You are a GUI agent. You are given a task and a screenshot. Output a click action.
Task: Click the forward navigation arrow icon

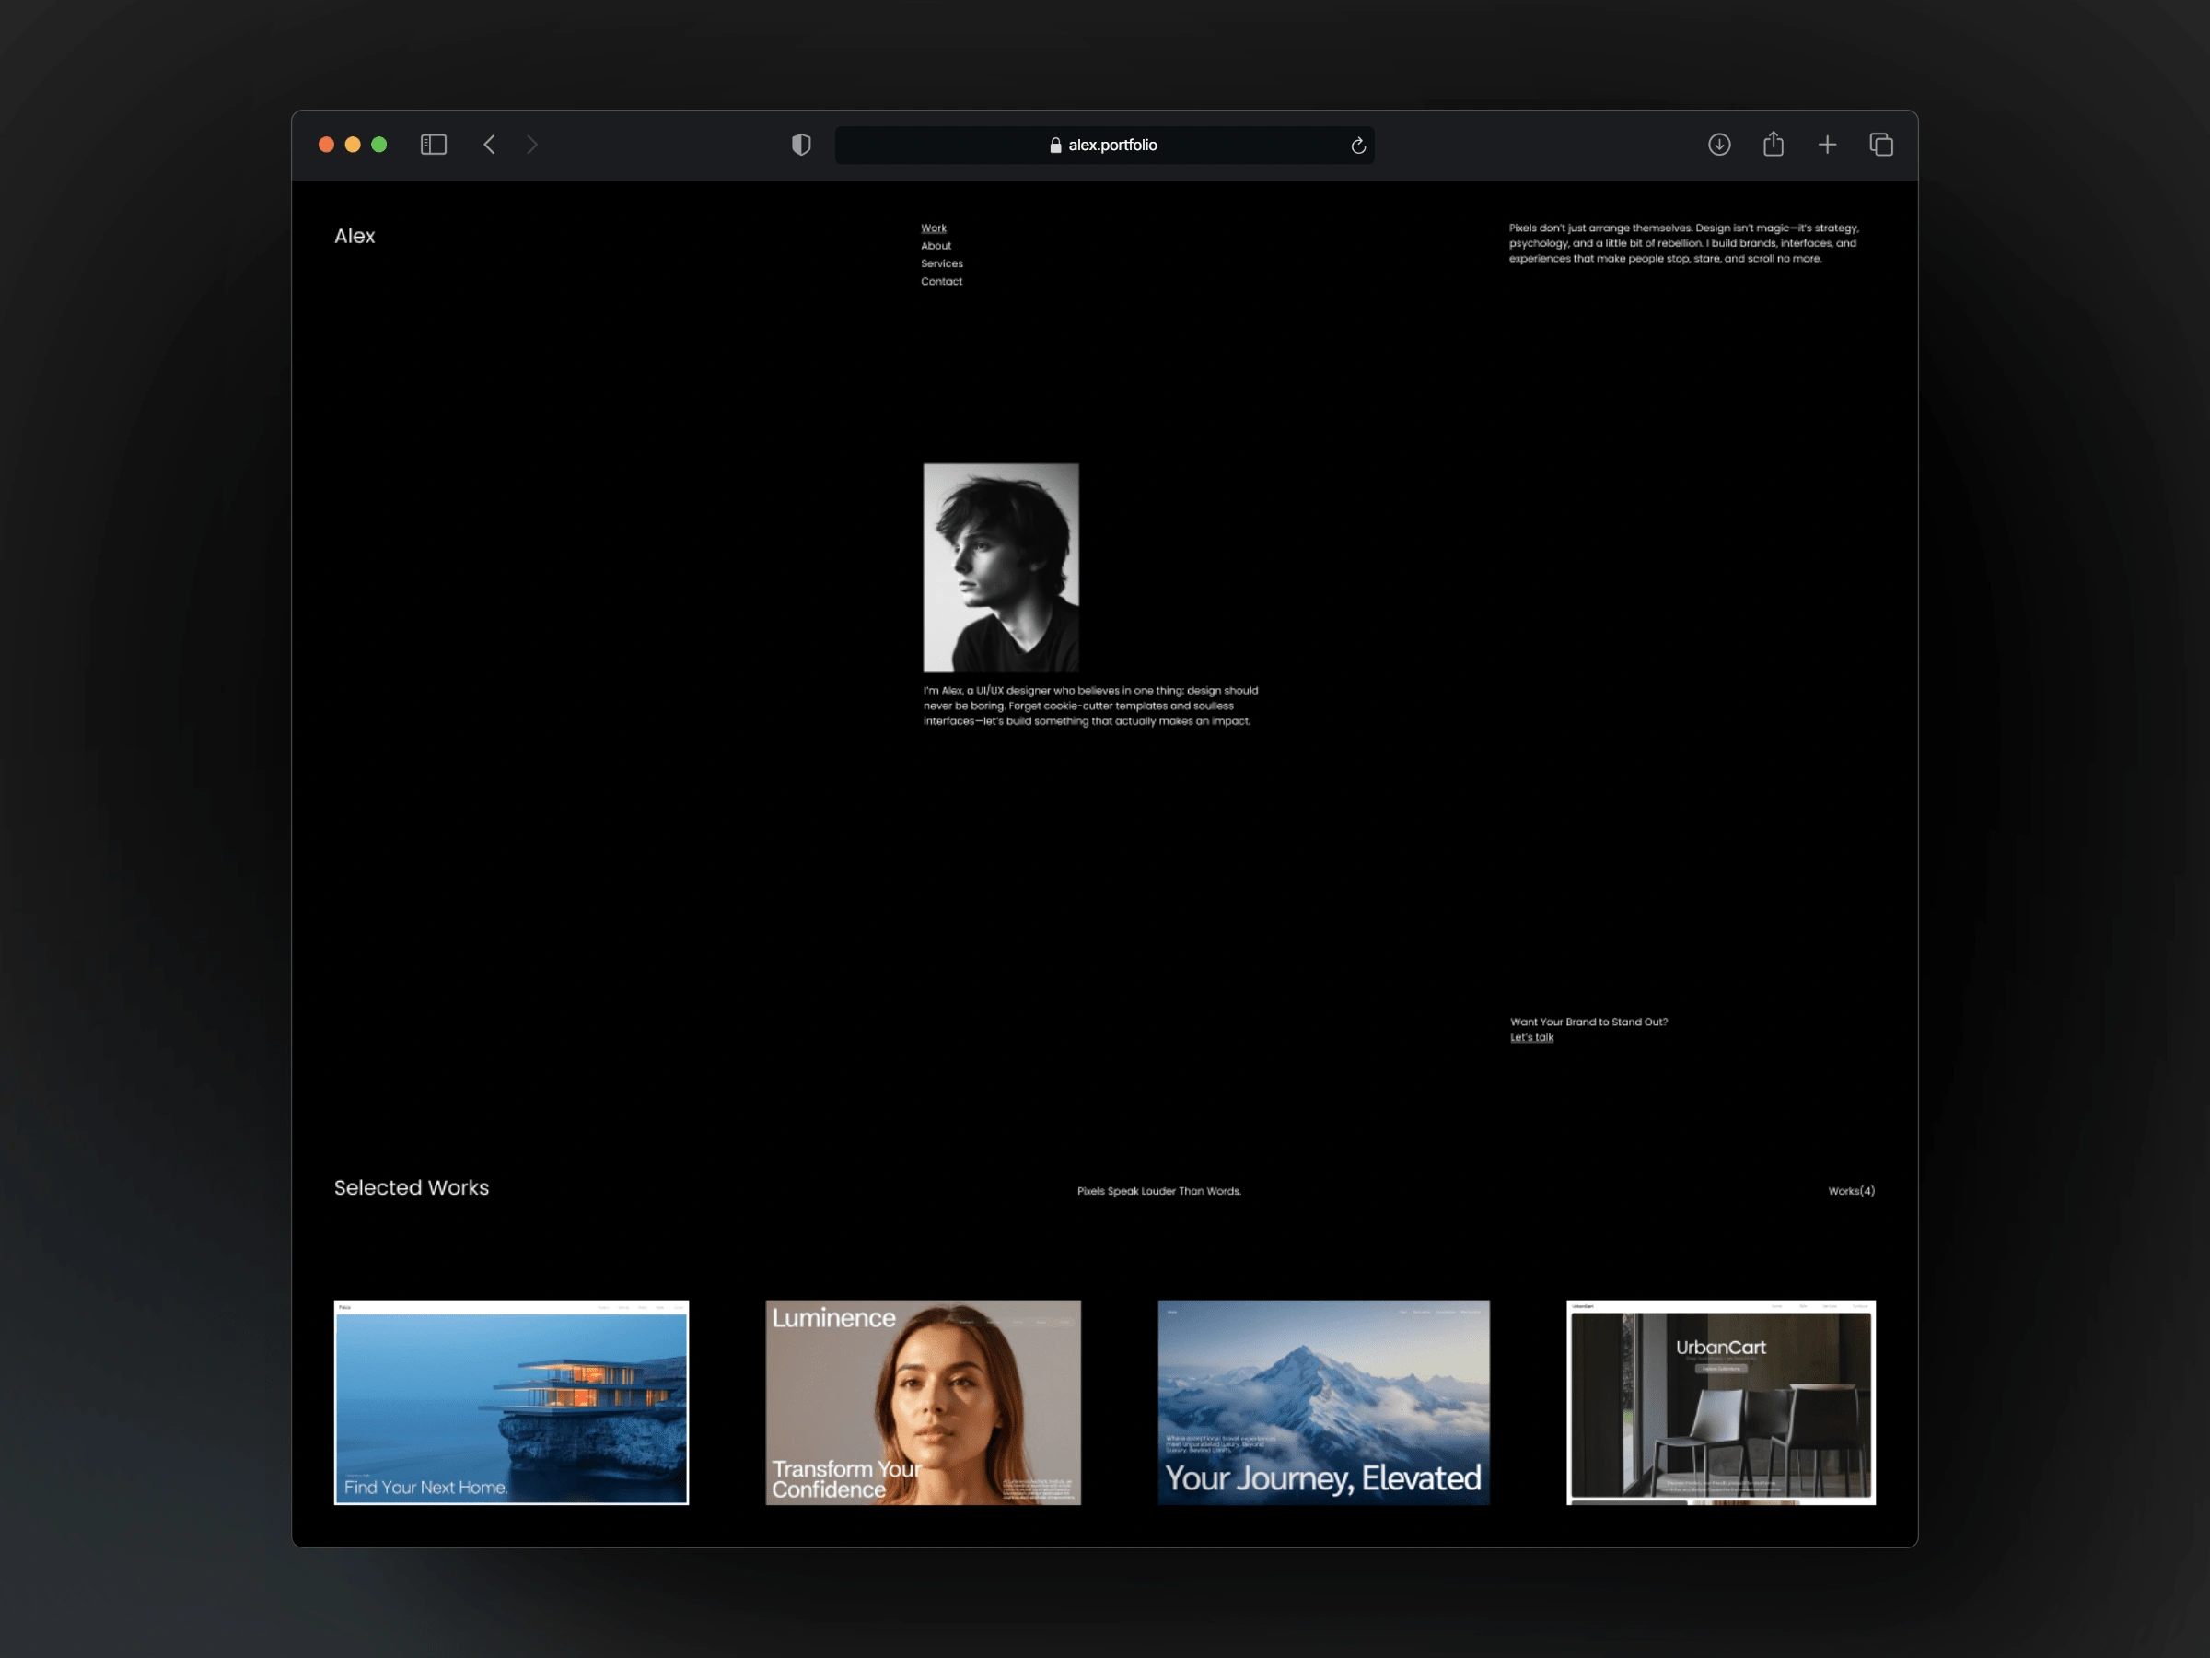(x=532, y=145)
